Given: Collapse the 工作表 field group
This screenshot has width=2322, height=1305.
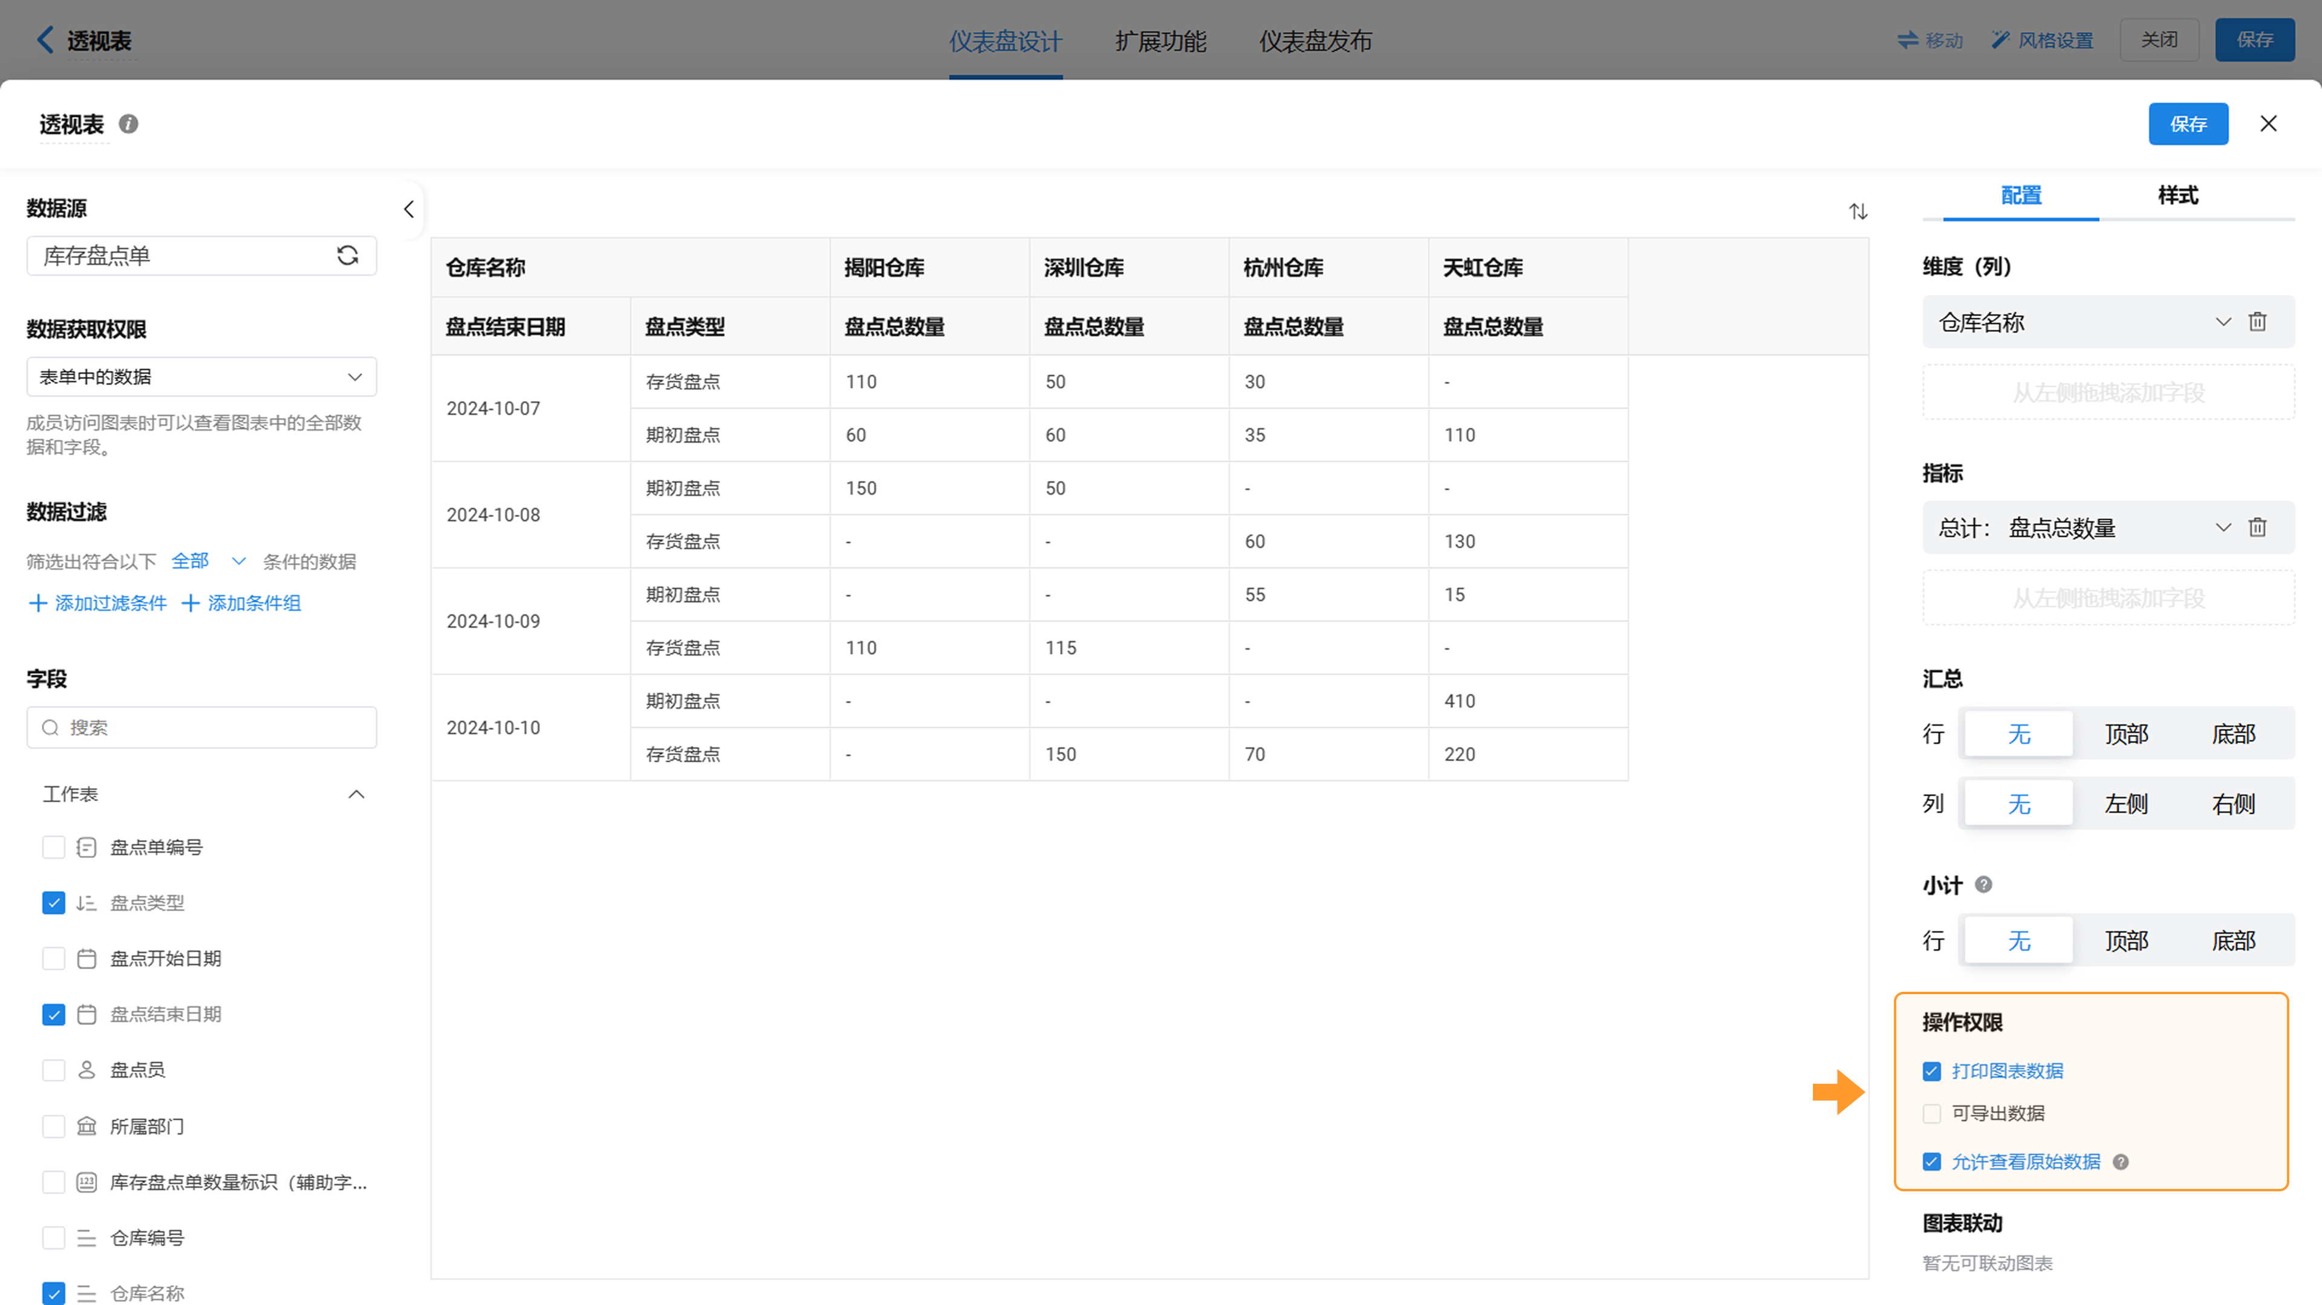Looking at the screenshot, I should click(x=356, y=794).
